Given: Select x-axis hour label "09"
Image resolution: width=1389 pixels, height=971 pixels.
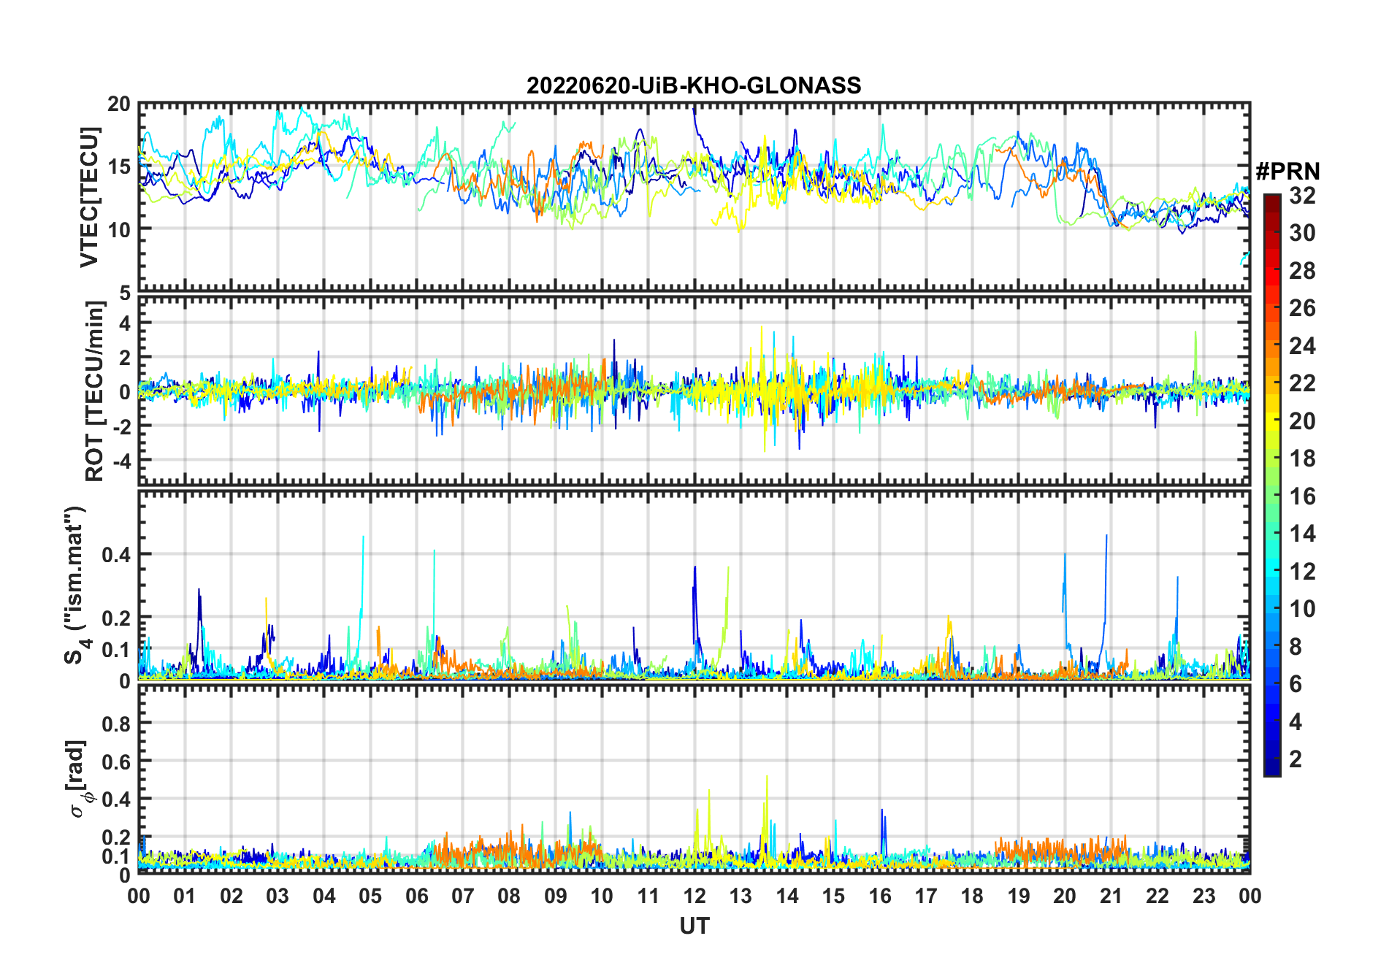Looking at the screenshot, I should click(x=556, y=896).
